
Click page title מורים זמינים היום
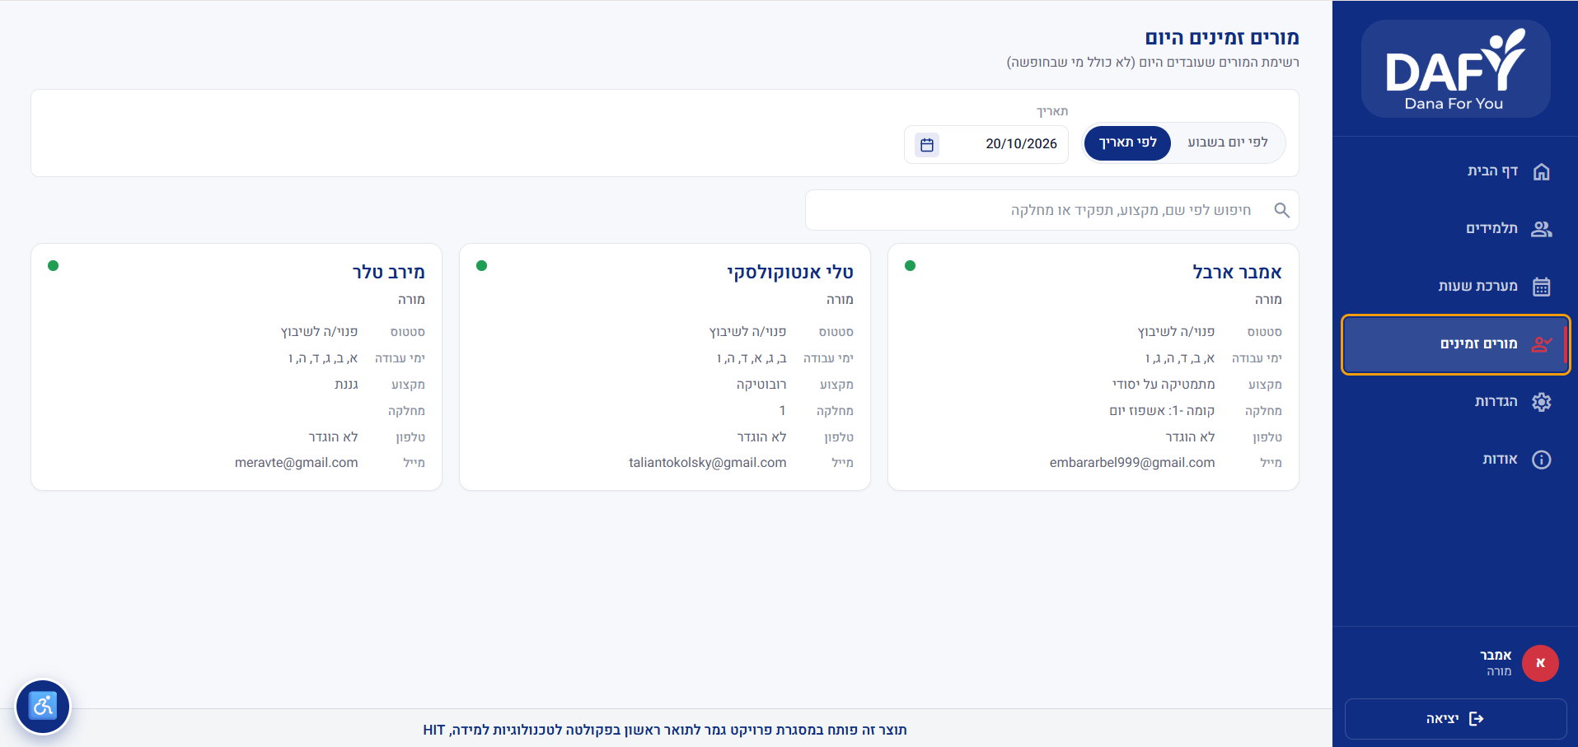(1222, 38)
